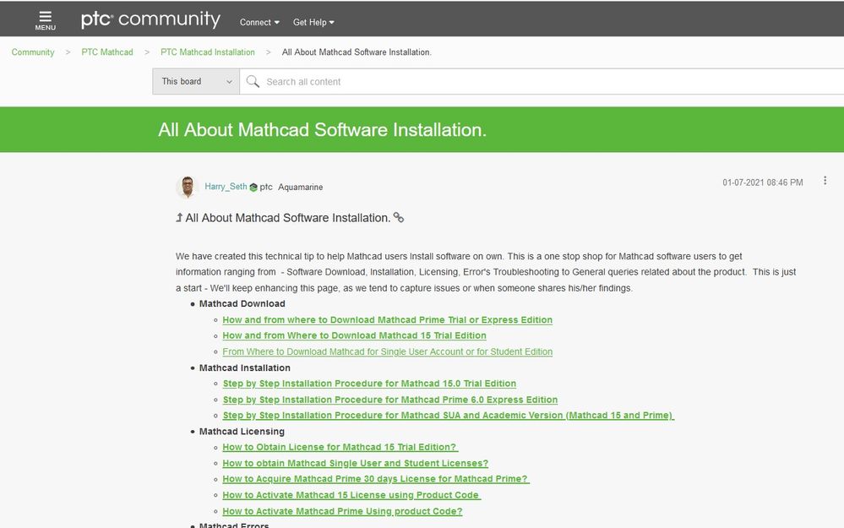
Task: Open the 'This board' search scope dropdown
Action: [x=196, y=82]
